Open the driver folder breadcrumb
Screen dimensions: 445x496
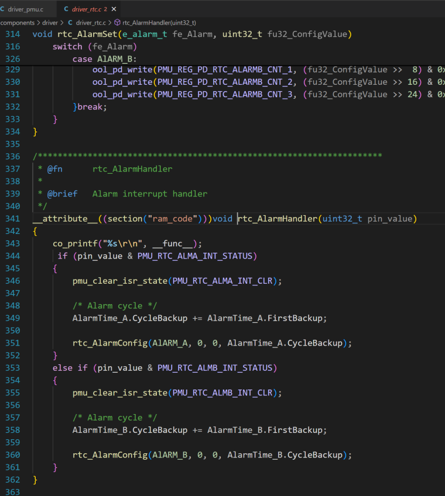[x=50, y=23]
